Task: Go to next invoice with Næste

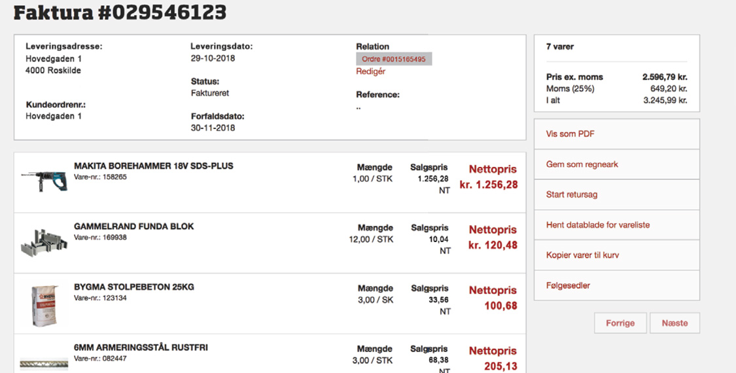Action: click(x=675, y=323)
